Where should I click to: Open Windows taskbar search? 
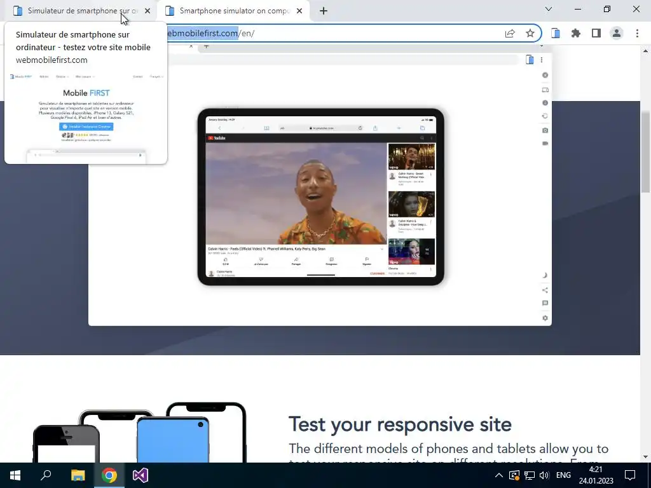coord(46,475)
